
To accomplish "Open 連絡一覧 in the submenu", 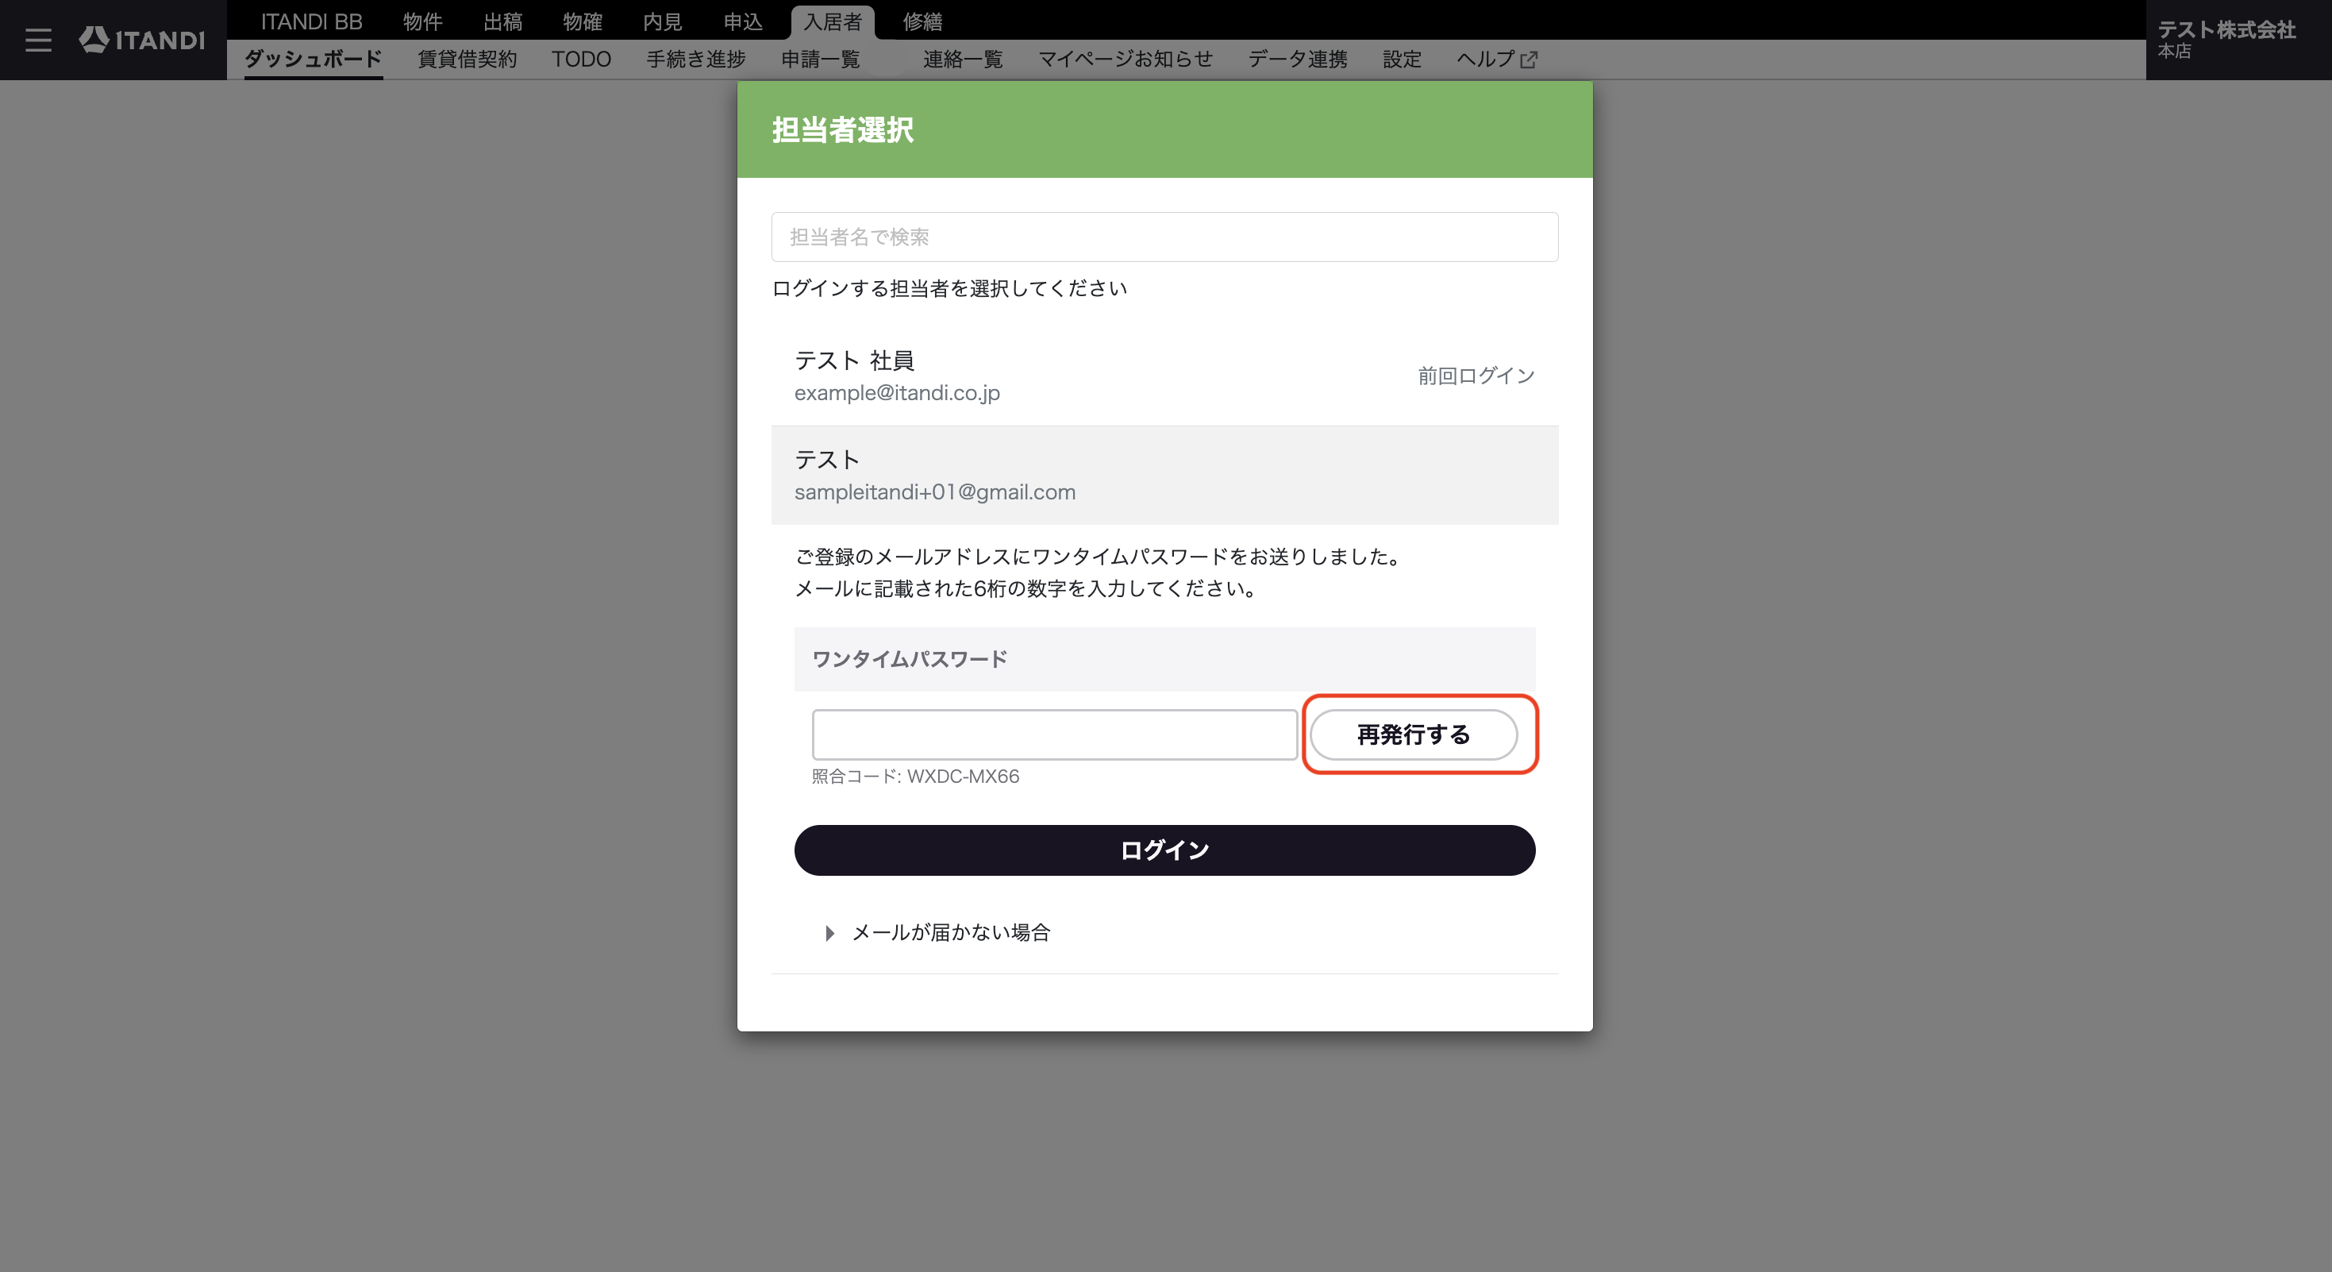I will 962,59.
